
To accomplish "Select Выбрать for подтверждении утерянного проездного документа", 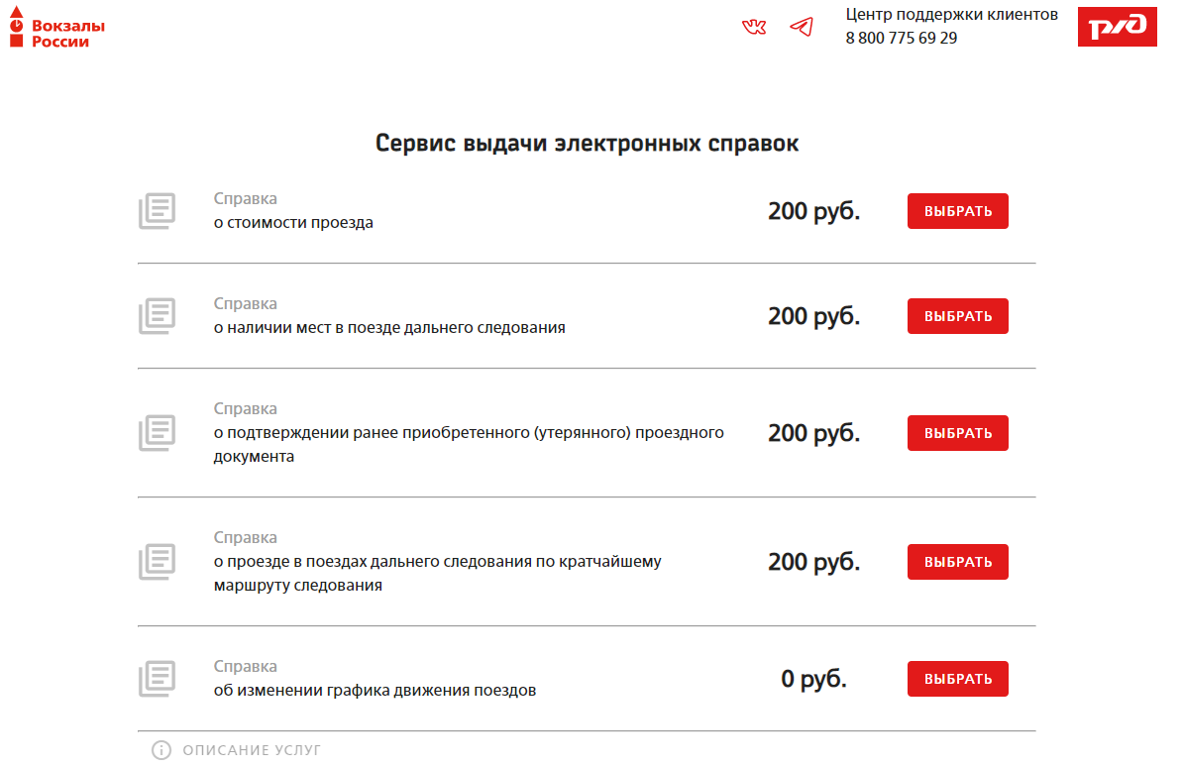I will point(957,433).
